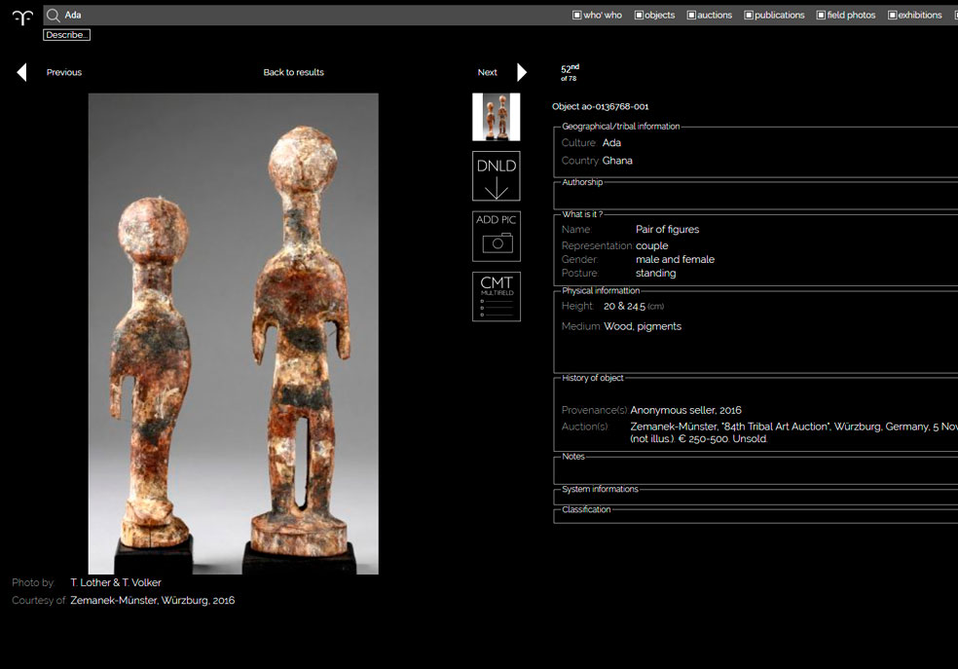Click the CMT multifield comment icon
This screenshot has width=958, height=669.
click(497, 296)
